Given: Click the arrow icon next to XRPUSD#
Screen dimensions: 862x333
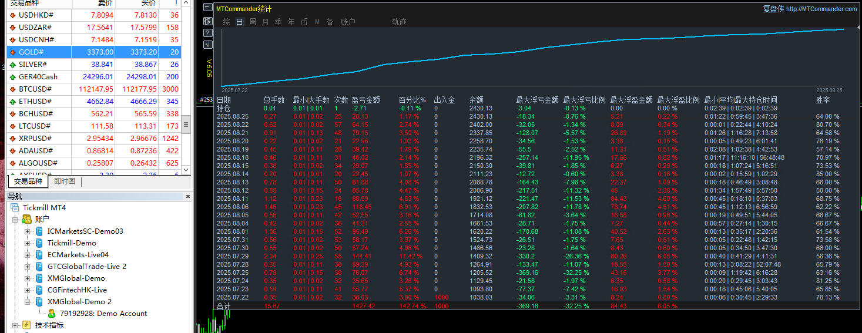Looking at the screenshot, I should [13, 139].
